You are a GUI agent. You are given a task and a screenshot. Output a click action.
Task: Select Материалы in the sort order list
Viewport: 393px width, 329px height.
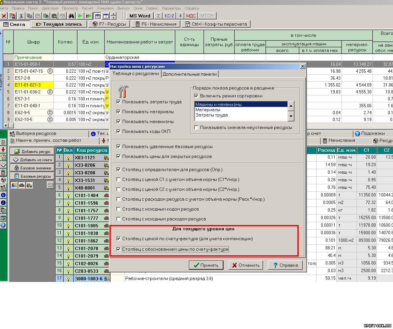coord(208,110)
